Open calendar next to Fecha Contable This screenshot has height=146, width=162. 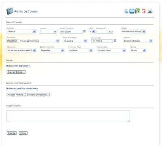pyautogui.click(x=84, y=31)
